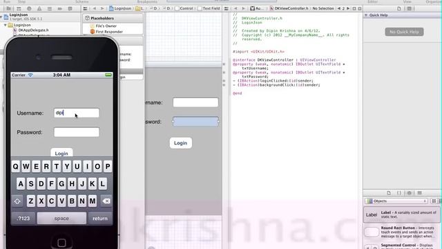The image size is (442, 249).
Task: Collapse the LoginJson project root
Action: (x=1, y=17)
